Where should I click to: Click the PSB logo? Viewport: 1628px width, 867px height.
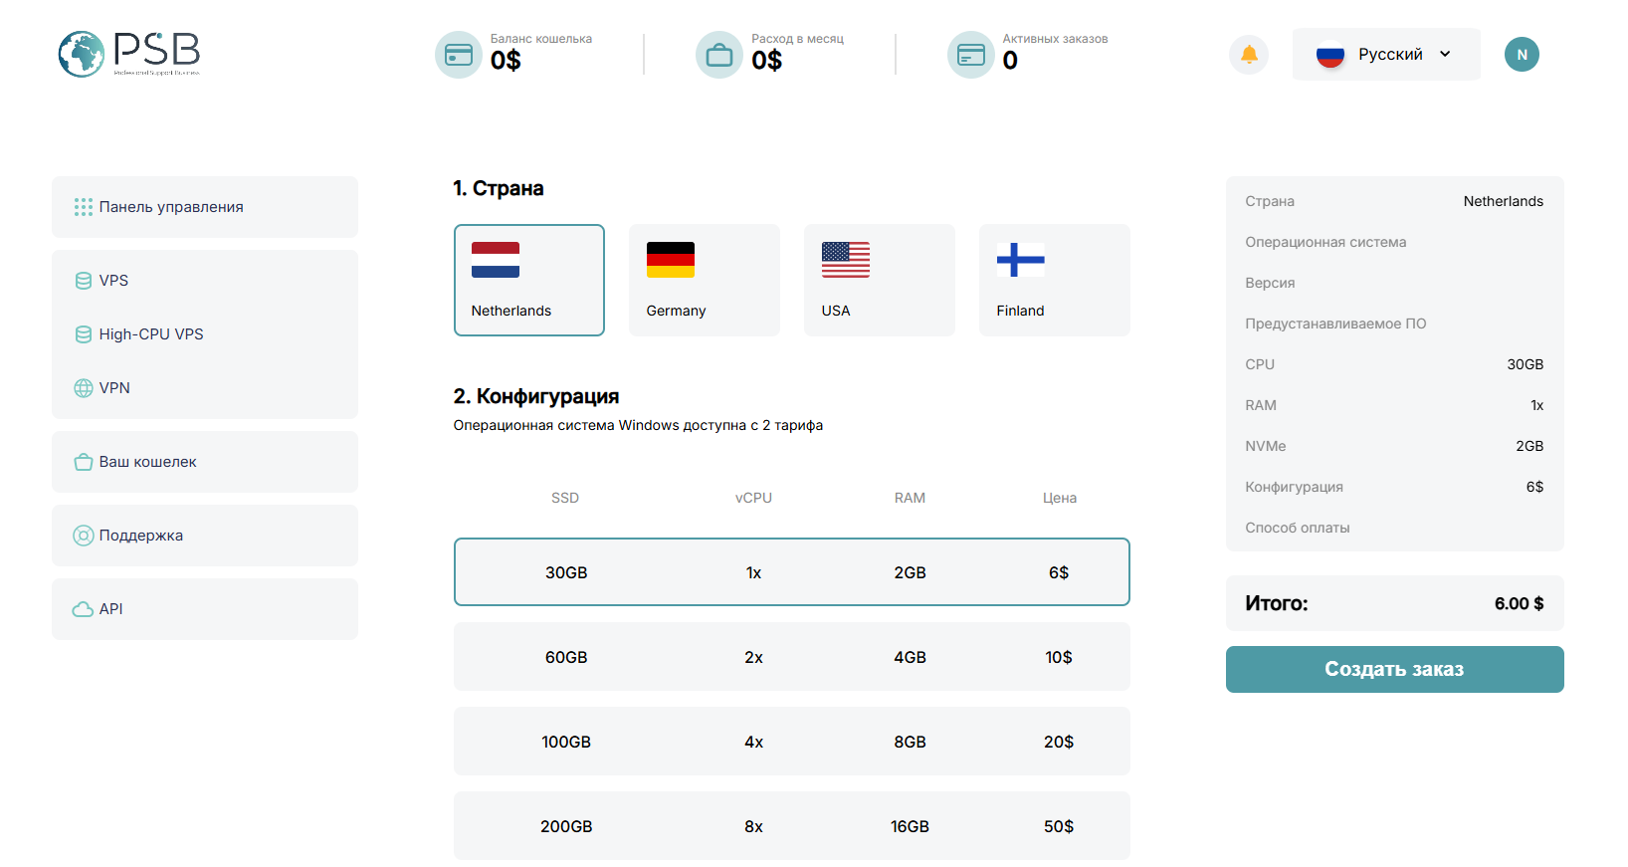point(129,54)
